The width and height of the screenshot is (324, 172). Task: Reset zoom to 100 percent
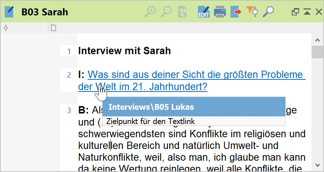click(x=182, y=12)
